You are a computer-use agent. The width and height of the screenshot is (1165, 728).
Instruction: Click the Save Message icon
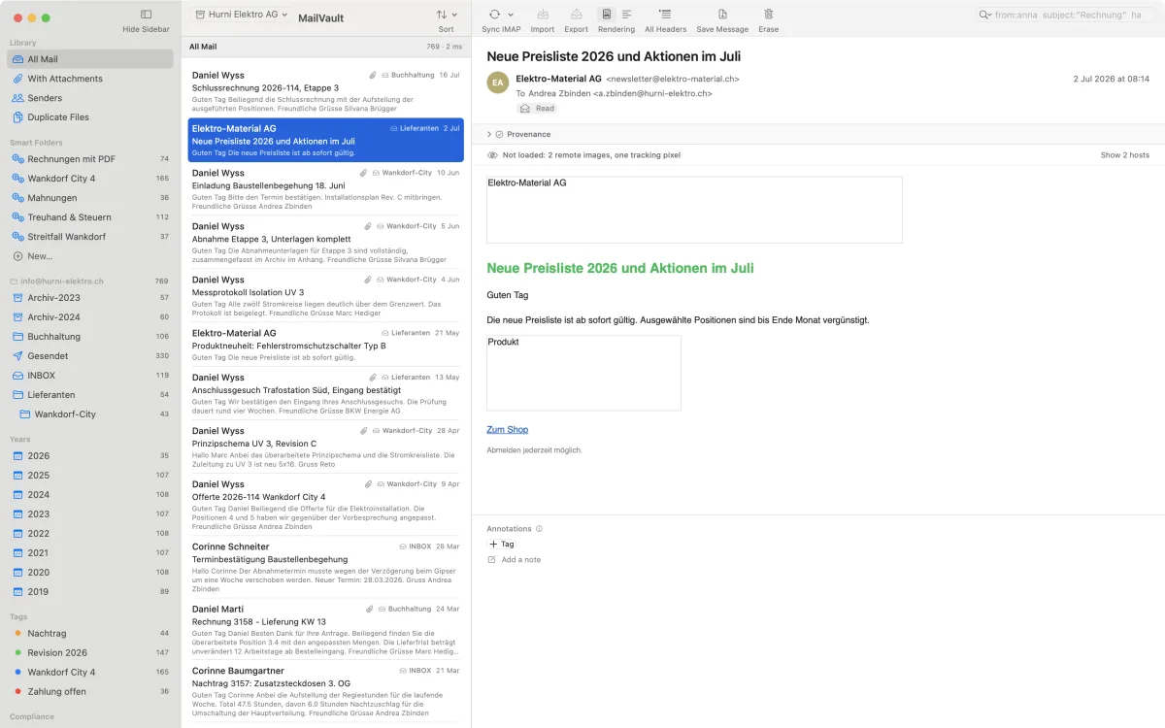[722, 15]
